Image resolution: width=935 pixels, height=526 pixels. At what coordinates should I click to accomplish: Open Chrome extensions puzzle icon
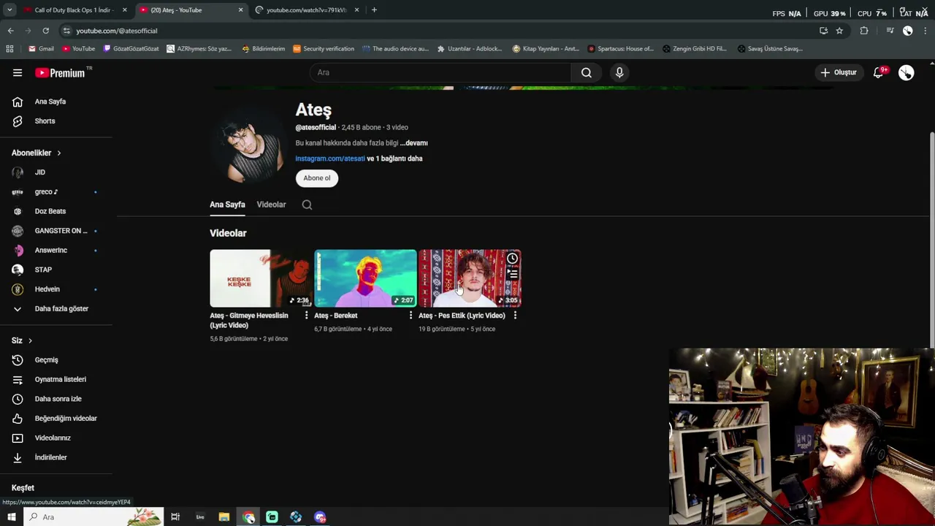coord(864,31)
